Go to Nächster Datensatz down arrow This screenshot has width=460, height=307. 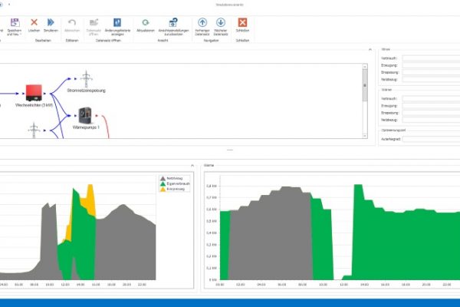[221, 22]
